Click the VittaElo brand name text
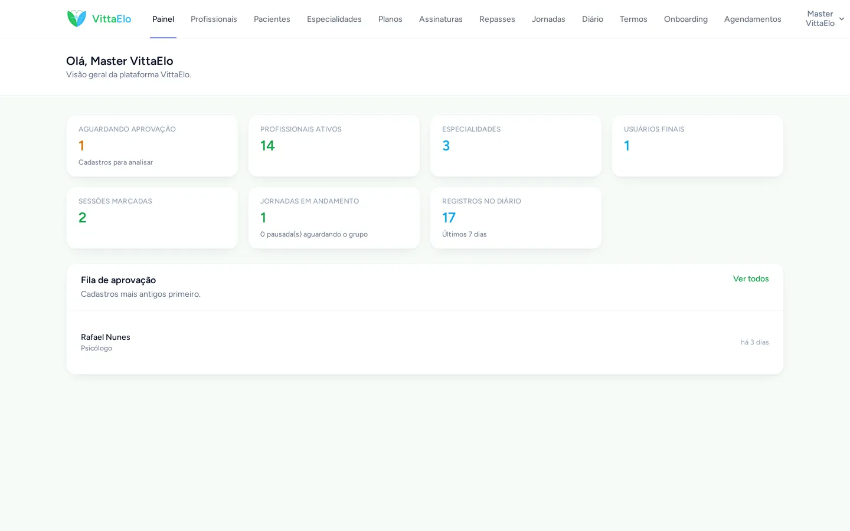The height and width of the screenshot is (531, 850). click(112, 19)
